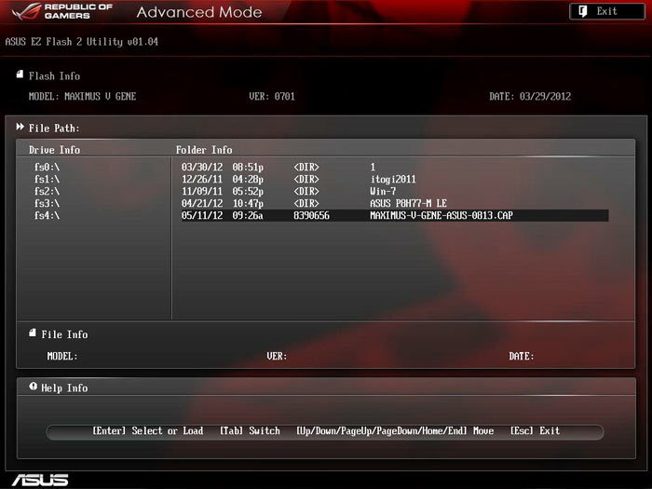
Task: Click MODEL: MAXIMUS V GENE in Flash Info
Action: point(82,97)
